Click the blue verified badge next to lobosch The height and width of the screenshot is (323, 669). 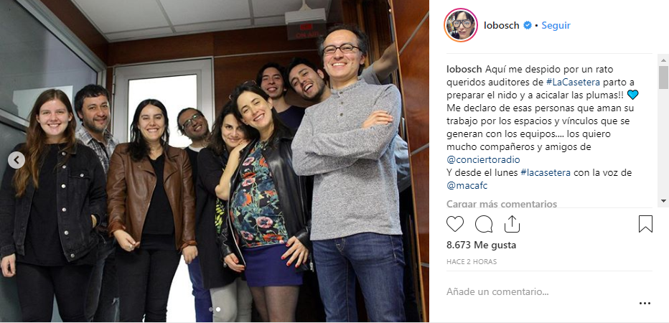[528, 26]
